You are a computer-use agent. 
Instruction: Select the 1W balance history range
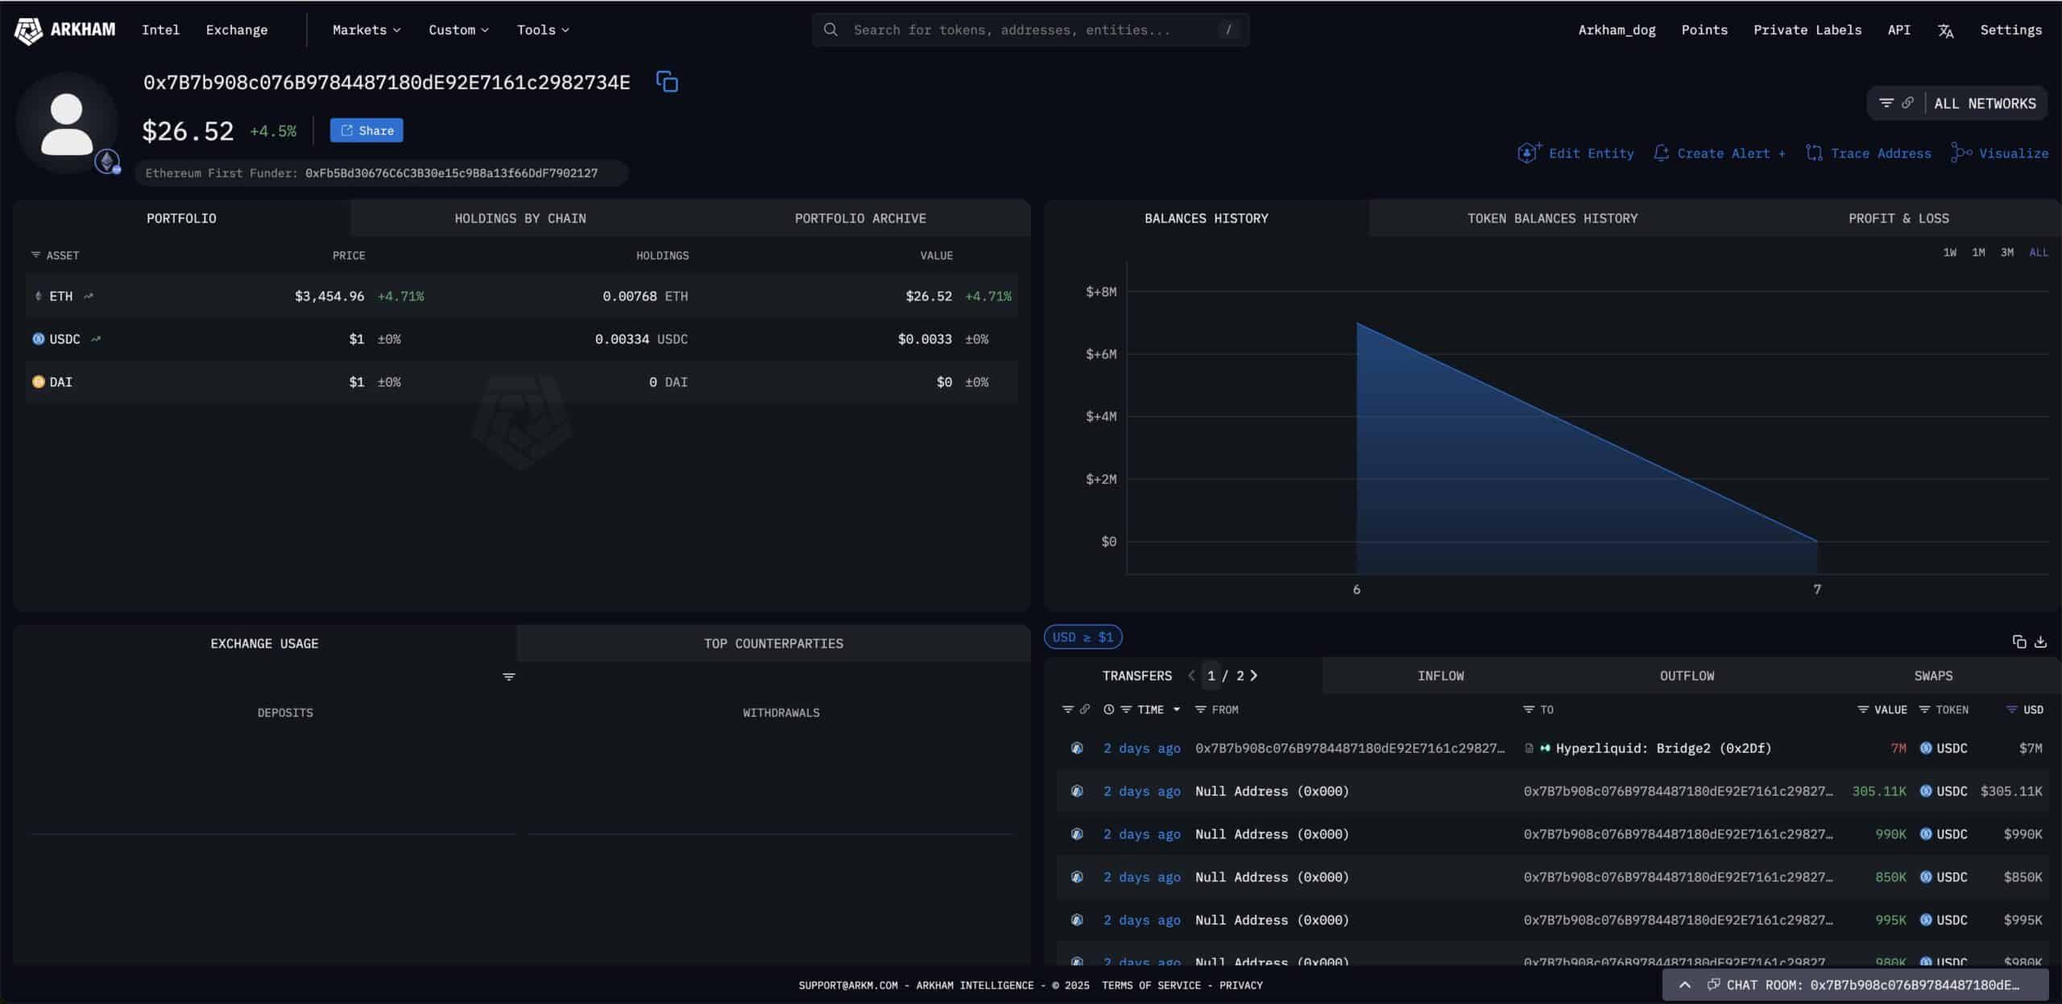(1950, 251)
